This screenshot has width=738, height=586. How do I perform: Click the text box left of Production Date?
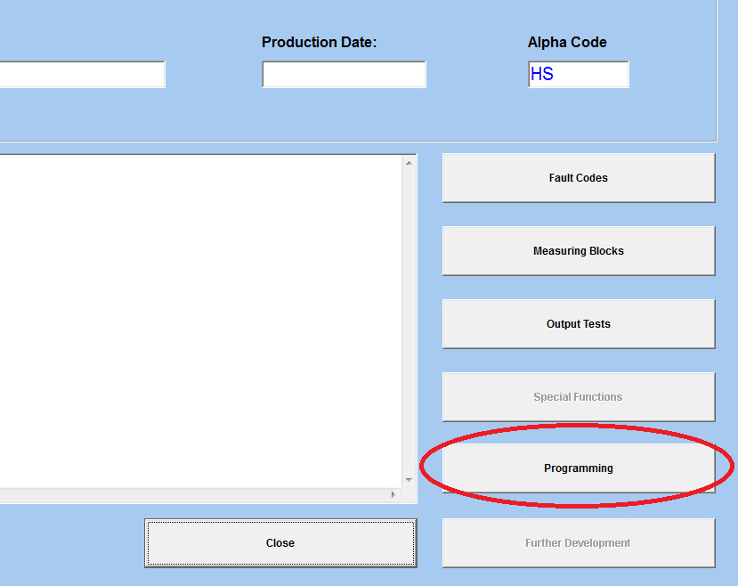pos(82,75)
